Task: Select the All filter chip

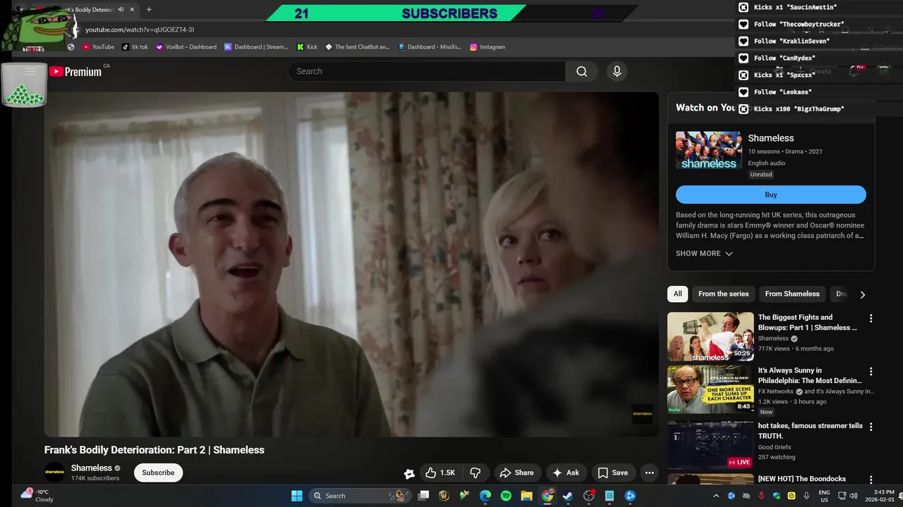Action: 677,294
